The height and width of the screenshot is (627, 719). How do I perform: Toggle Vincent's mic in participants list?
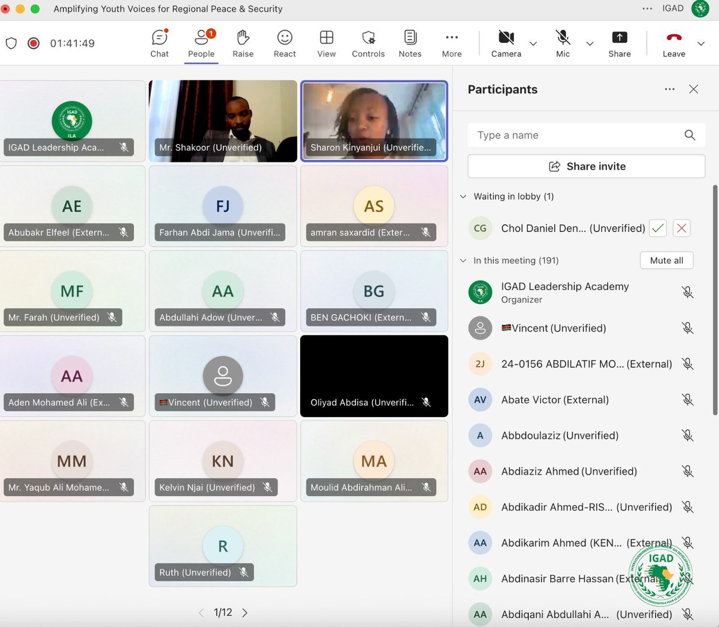click(x=688, y=328)
